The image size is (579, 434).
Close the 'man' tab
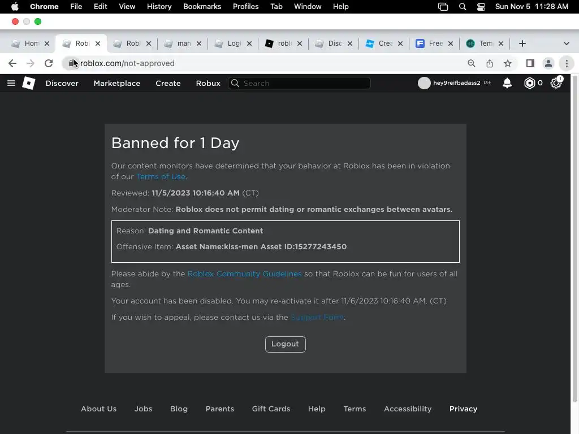coord(199,44)
